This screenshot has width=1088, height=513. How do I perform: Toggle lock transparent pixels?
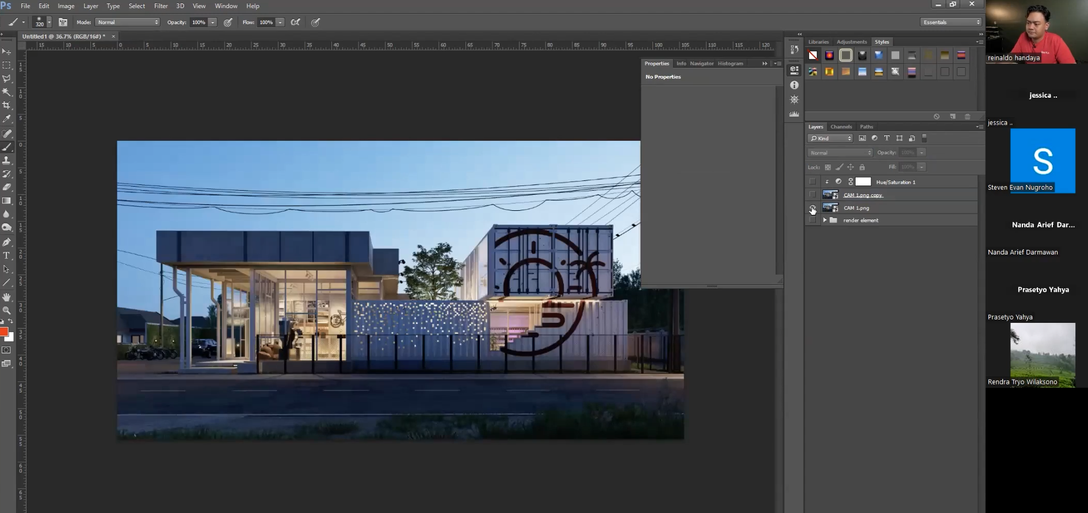(x=828, y=167)
